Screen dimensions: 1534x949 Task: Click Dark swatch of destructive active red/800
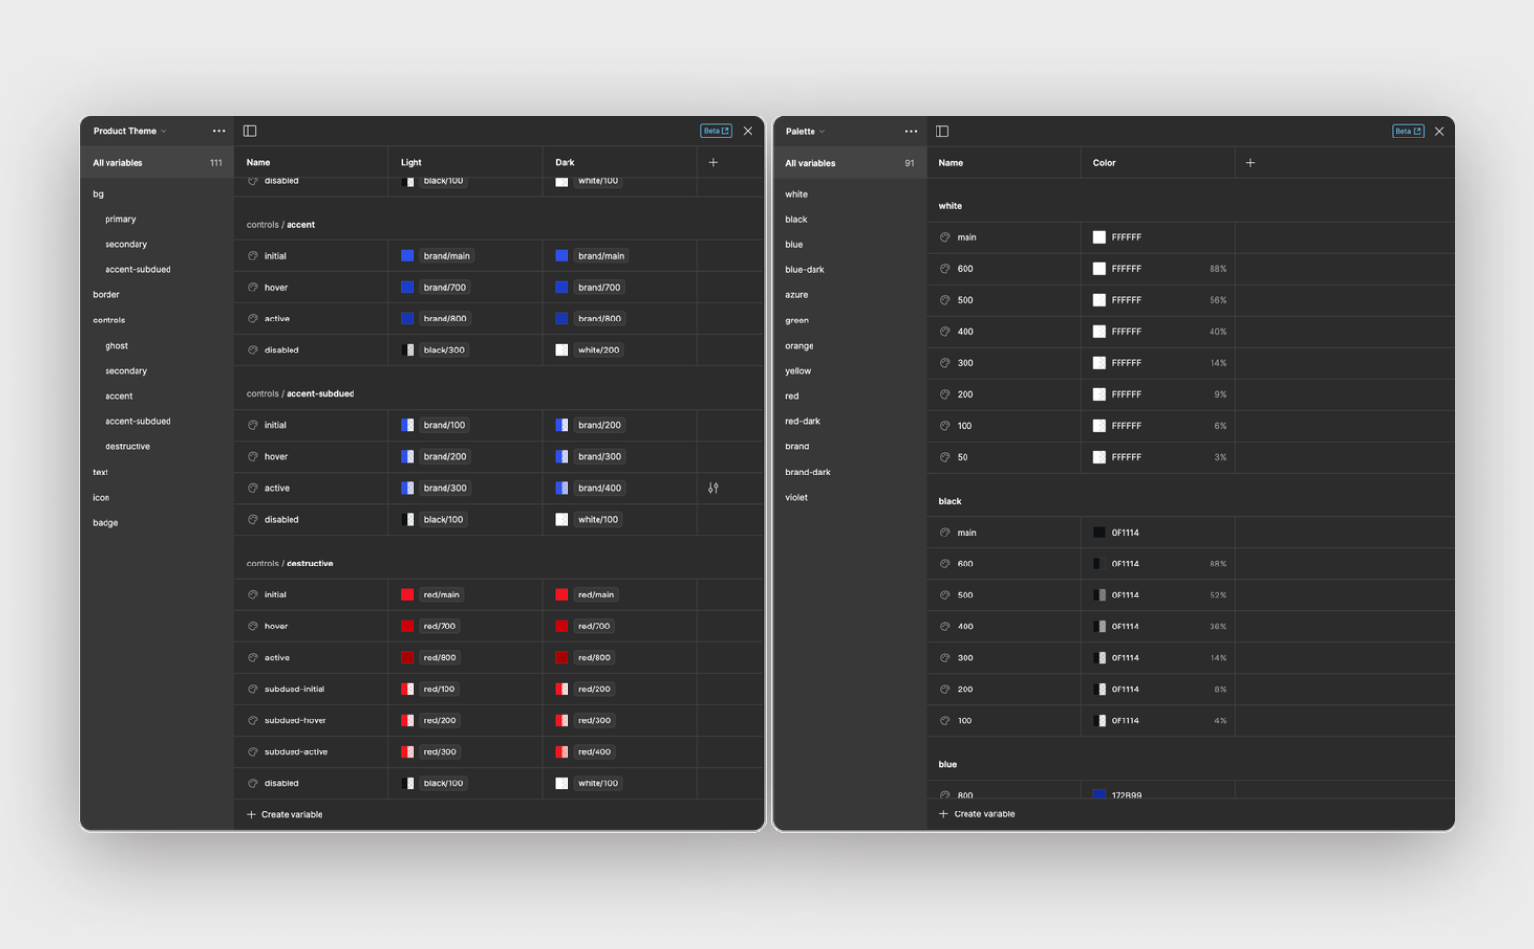[562, 658]
